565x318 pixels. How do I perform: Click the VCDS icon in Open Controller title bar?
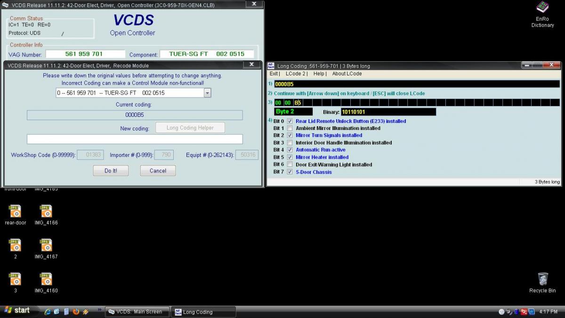(5, 5)
